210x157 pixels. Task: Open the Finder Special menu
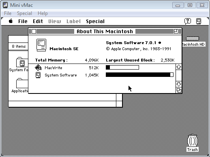pyautogui.click(x=95, y=21)
